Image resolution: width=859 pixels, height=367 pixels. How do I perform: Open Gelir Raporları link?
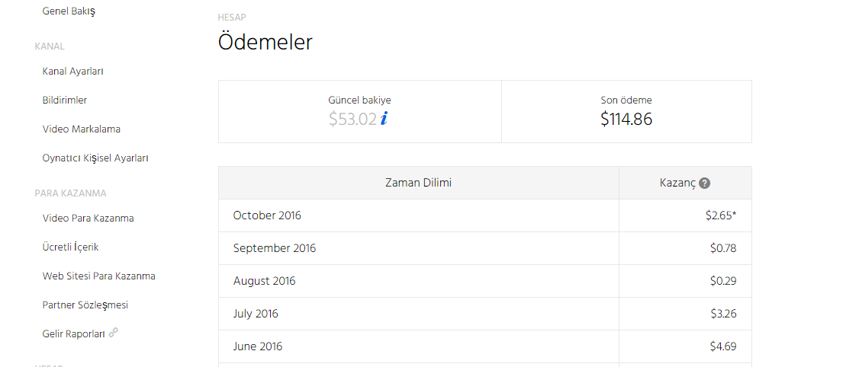(73, 333)
